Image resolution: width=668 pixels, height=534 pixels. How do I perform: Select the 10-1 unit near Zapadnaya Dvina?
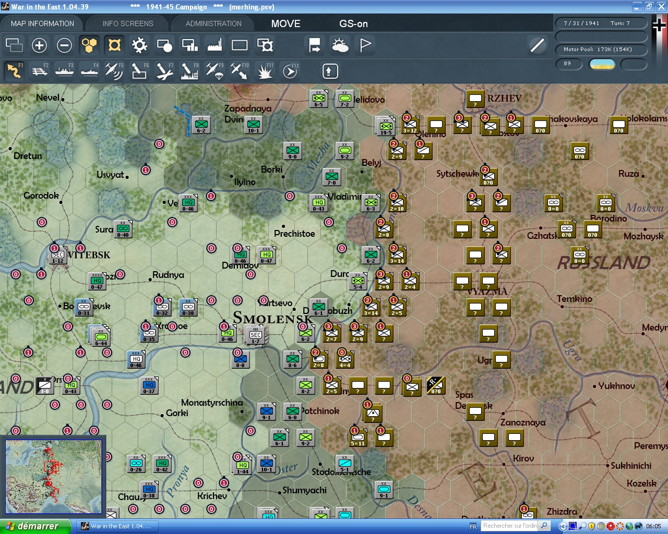(x=254, y=125)
